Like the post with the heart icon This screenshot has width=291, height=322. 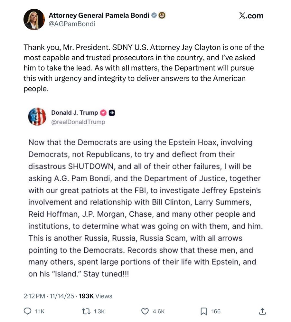tap(145, 311)
